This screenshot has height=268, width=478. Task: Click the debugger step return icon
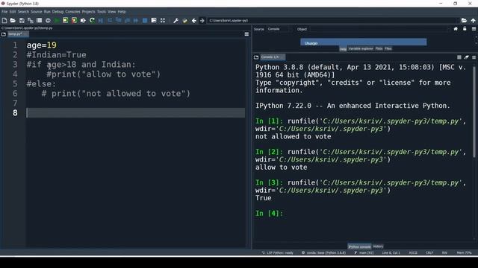(x=127, y=20)
